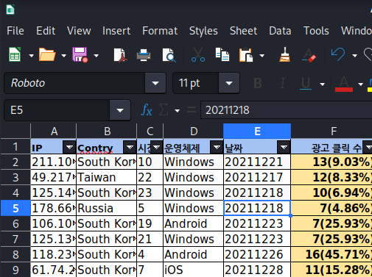Expand the Undo history dropdown arrow
Image resolution: width=372 pixels, height=277 pixels.
[x=354, y=56]
